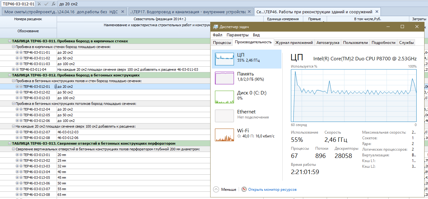Viewport: 428px width, 199px height.
Task: Collapse ТАБЛИЦА ТЕР46-03-013 drilling section
Action: click(x=9, y=143)
